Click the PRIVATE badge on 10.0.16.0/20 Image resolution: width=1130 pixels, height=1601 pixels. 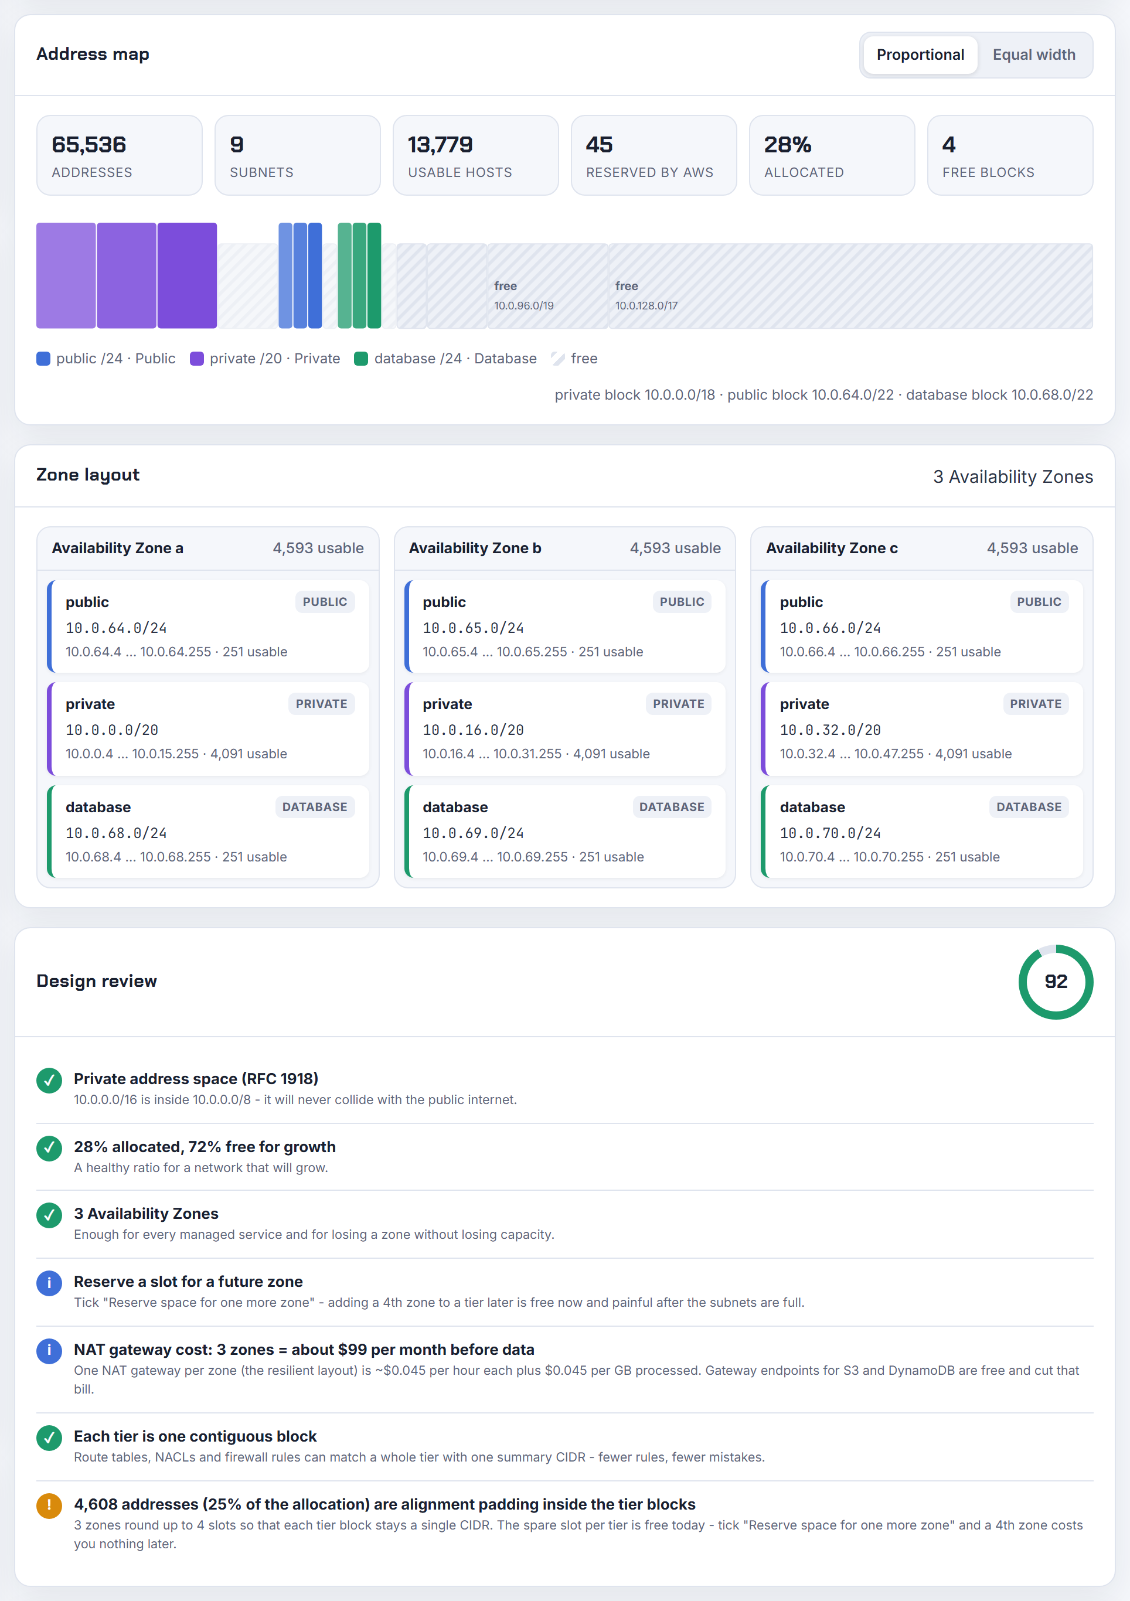[679, 704]
